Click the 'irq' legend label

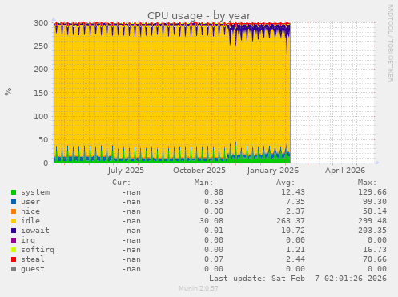tap(28, 240)
